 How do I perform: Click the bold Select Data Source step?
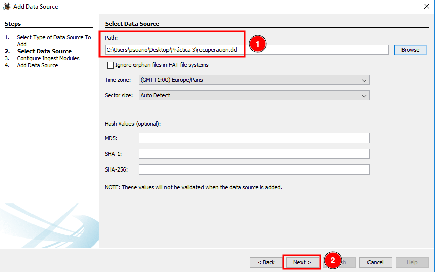click(44, 51)
